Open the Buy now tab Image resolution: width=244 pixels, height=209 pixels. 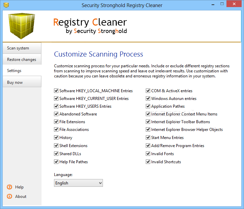tap(22, 82)
